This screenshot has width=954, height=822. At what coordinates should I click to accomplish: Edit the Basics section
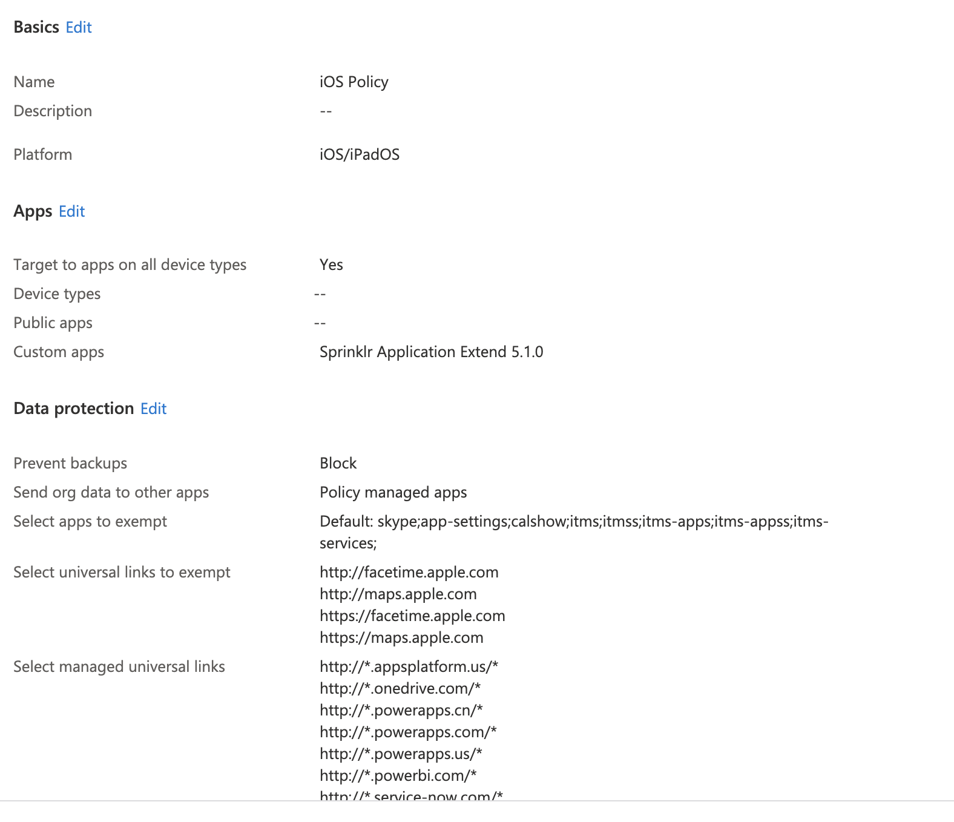pos(79,27)
